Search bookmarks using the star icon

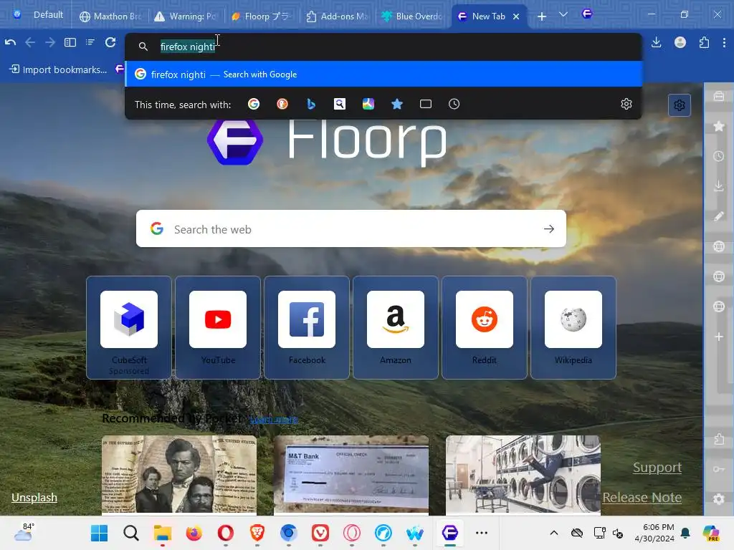(x=397, y=104)
